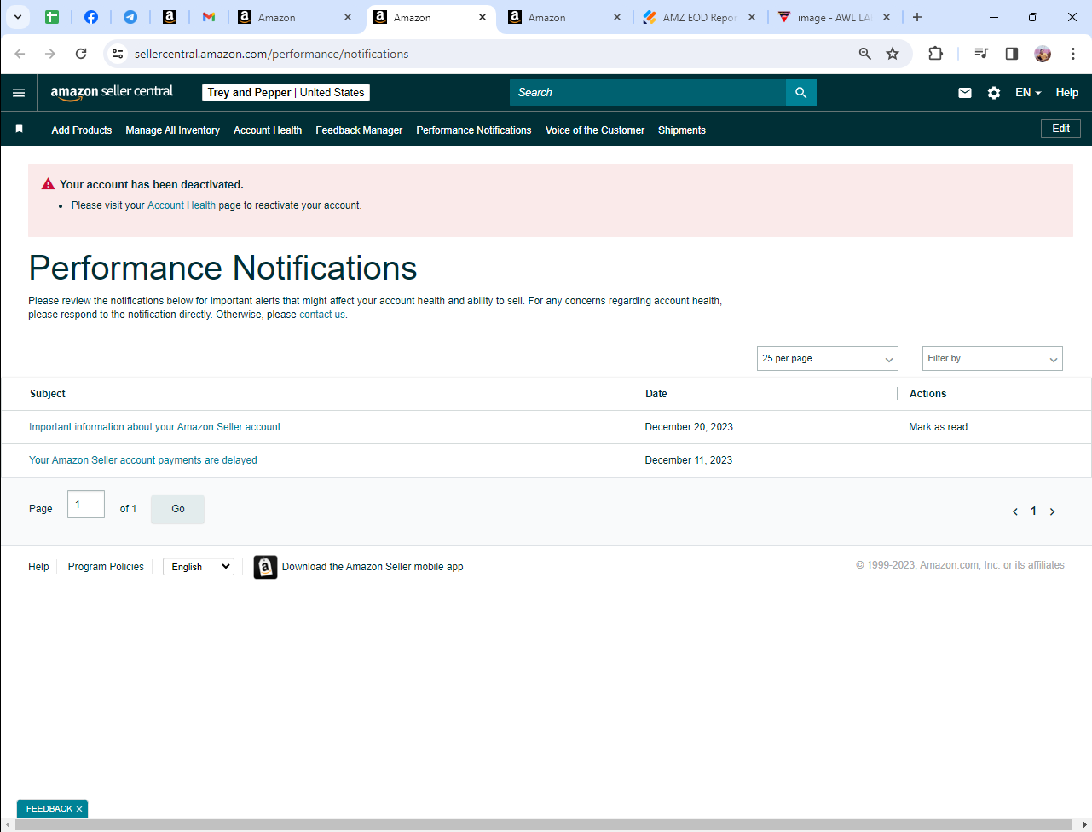Open Feedback Manager
This screenshot has width=1092, height=832.
(359, 130)
